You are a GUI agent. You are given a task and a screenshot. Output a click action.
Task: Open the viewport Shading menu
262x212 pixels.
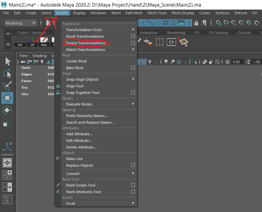point(39,56)
